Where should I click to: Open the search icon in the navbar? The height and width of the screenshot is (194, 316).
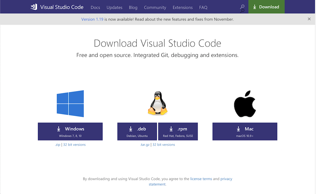(x=242, y=7)
